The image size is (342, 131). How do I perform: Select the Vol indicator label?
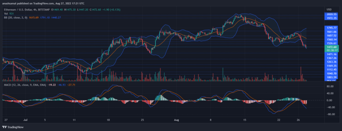pos(6,14)
